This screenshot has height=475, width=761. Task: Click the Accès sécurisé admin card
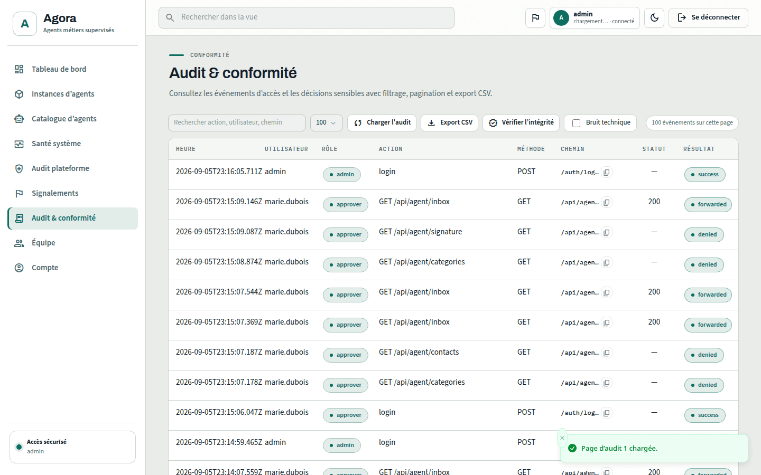(72, 447)
